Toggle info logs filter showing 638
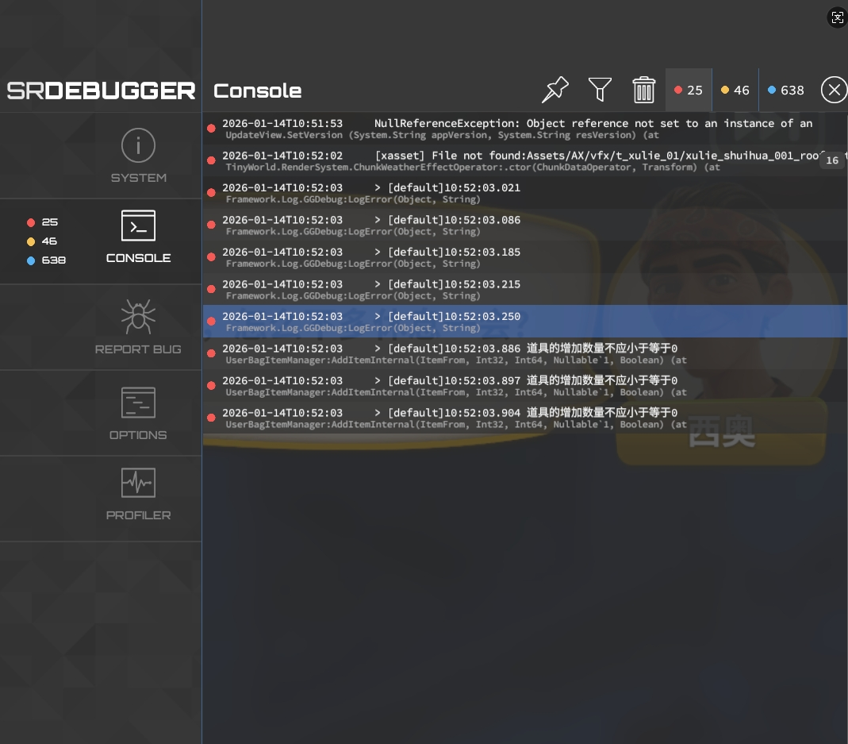Viewport: 848px width, 744px height. [785, 91]
